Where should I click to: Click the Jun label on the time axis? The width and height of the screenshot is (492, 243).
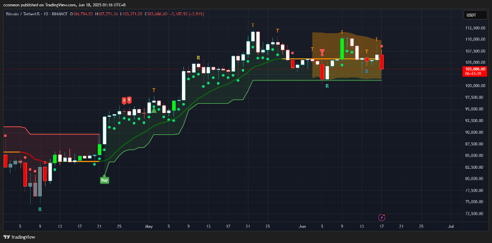(302, 226)
